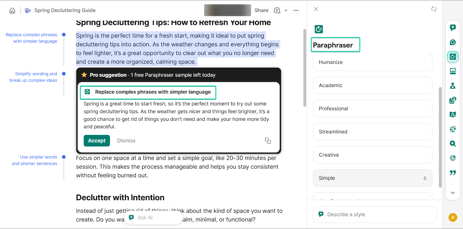Select 'Simplify wording and break up complex ideas' note
Viewport: 463px width, 229px height.
point(33,77)
